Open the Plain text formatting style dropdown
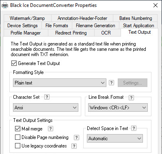Screen dimensions: 162x154 [60, 83]
